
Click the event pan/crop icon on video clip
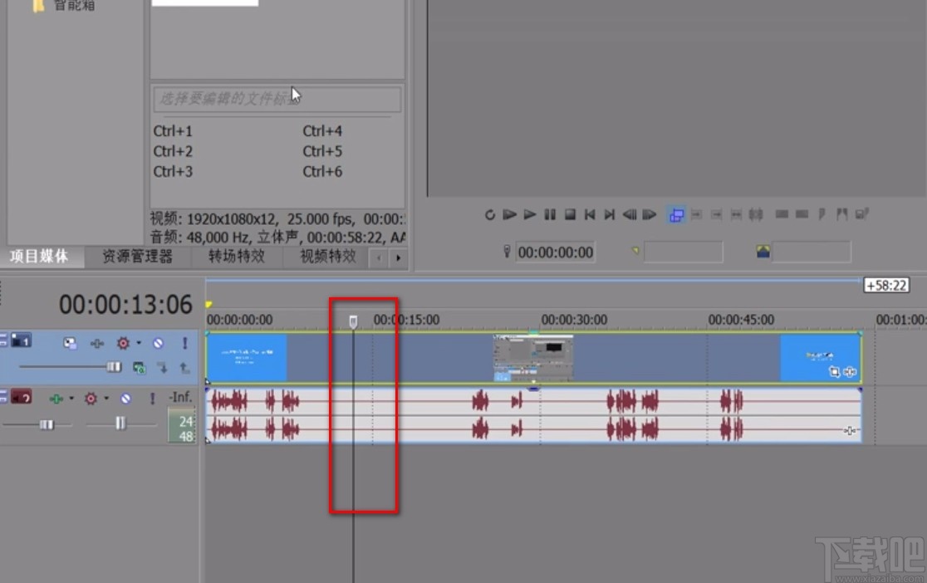tap(834, 372)
